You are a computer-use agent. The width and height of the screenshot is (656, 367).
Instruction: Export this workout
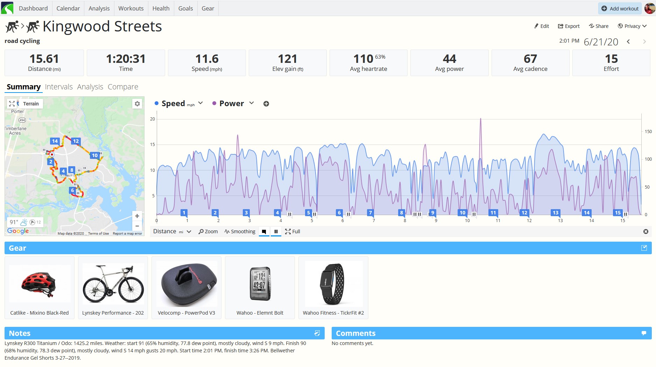[569, 26]
